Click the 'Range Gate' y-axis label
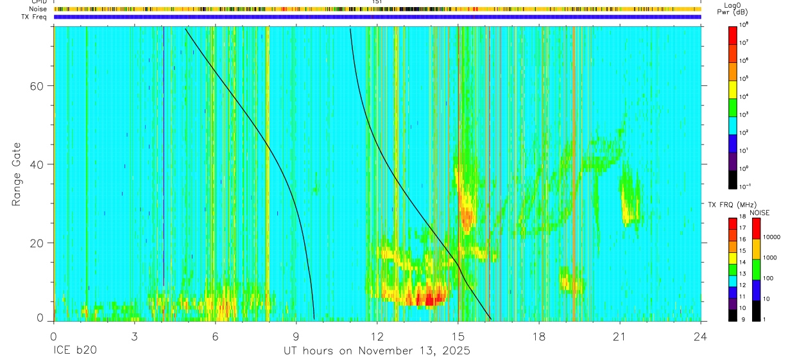The image size is (788, 364). 16,175
